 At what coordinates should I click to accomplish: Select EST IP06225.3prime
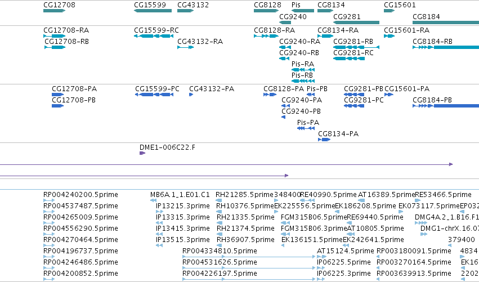coord(321,279)
